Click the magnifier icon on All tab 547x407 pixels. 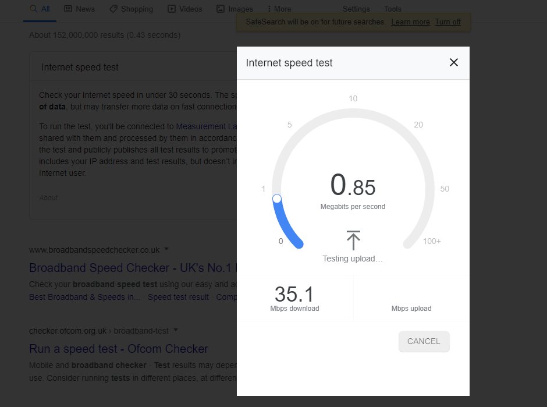(34, 9)
